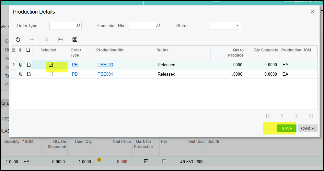324x171 pixels.
Task: Check Selected checkbox for PBE004
Action: pos(51,74)
